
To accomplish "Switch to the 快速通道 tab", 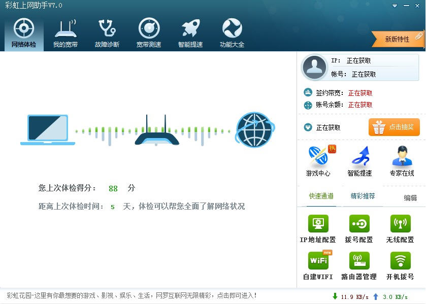I will [319, 195].
